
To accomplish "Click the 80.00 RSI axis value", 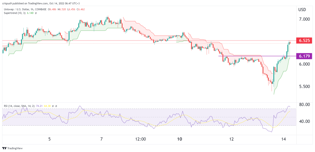I will pyautogui.click(x=304, y=104).
